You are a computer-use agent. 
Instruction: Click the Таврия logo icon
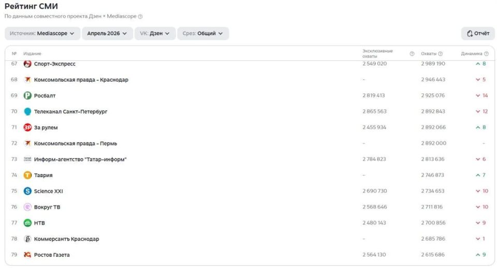click(x=27, y=175)
